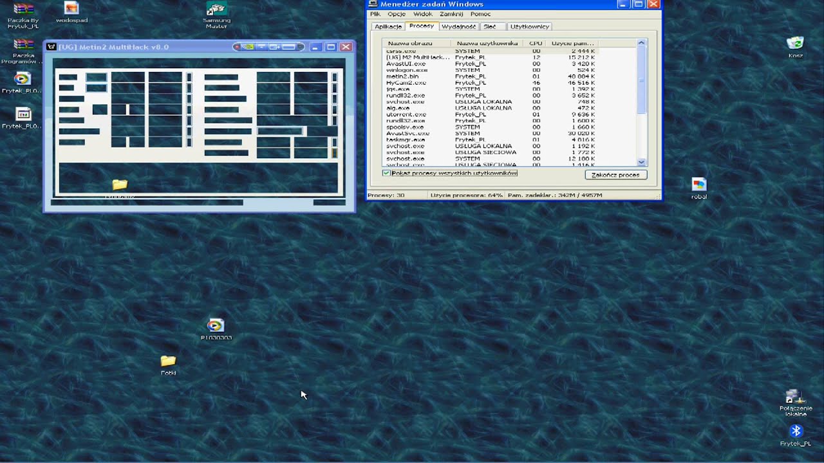This screenshot has width=824, height=463.
Task: Open the P1030303 media file icon
Action: pos(216,329)
